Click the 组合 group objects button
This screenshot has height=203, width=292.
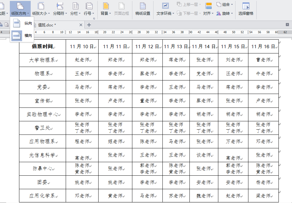(x=224, y=5)
